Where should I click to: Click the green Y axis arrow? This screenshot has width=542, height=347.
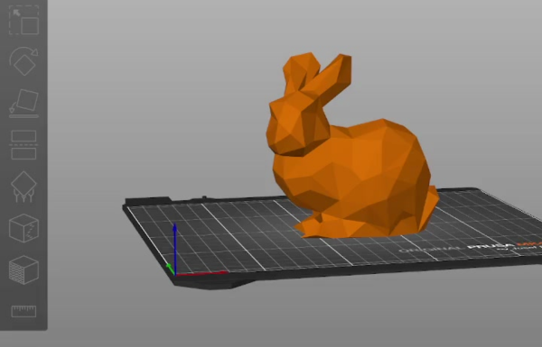[171, 269]
